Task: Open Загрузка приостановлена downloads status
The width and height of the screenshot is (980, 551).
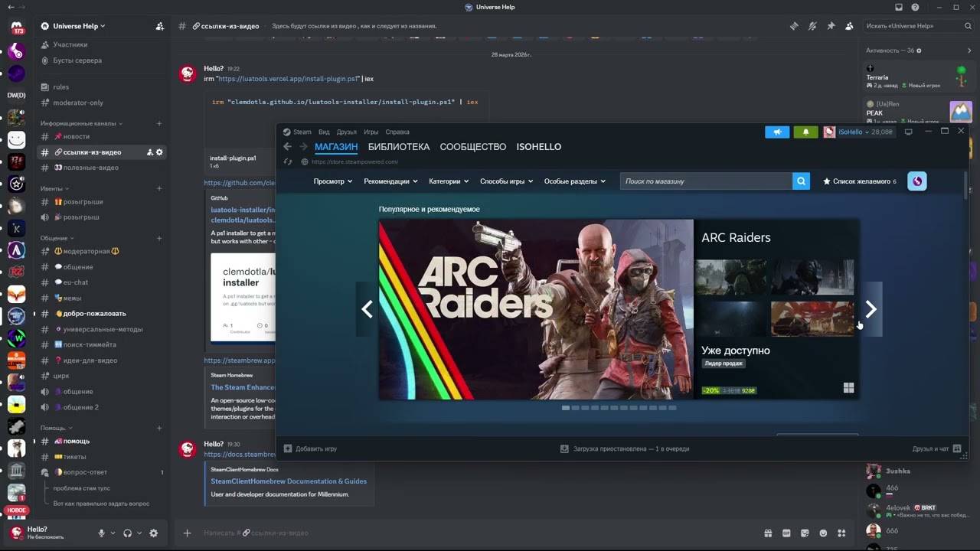Action: pos(625,448)
